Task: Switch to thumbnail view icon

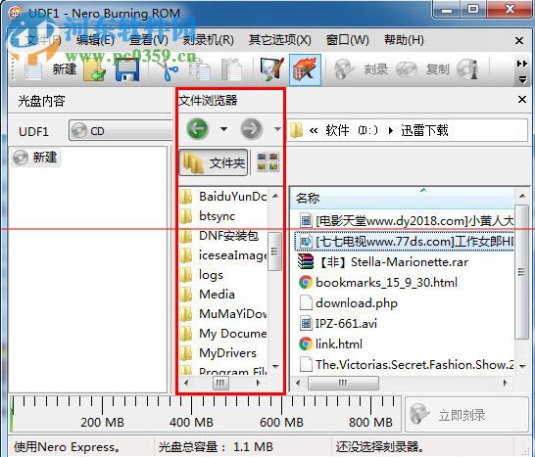Action: pyautogui.click(x=267, y=162)
